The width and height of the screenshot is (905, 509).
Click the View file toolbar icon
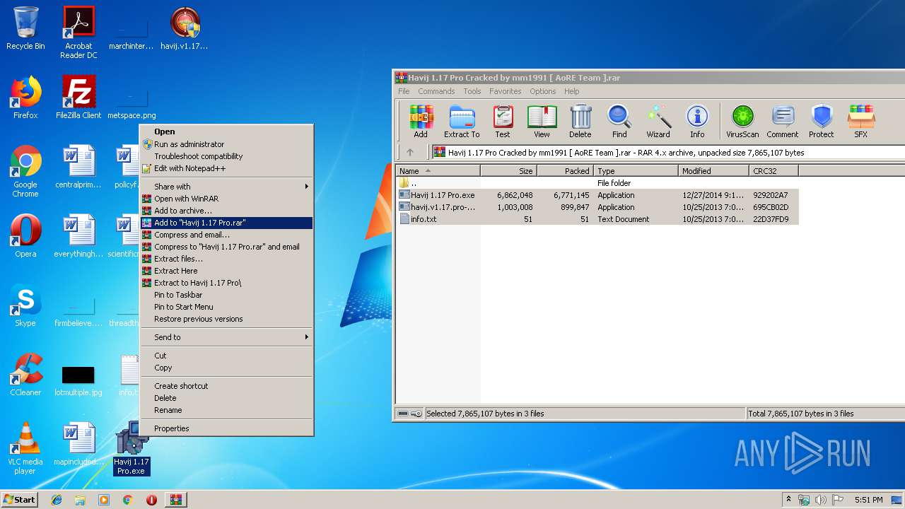[x=542, y=121]
